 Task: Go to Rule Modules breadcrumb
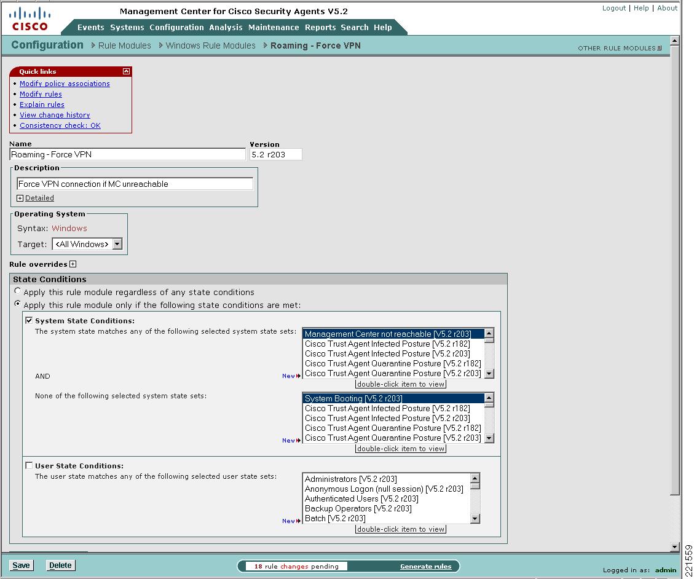124,45
